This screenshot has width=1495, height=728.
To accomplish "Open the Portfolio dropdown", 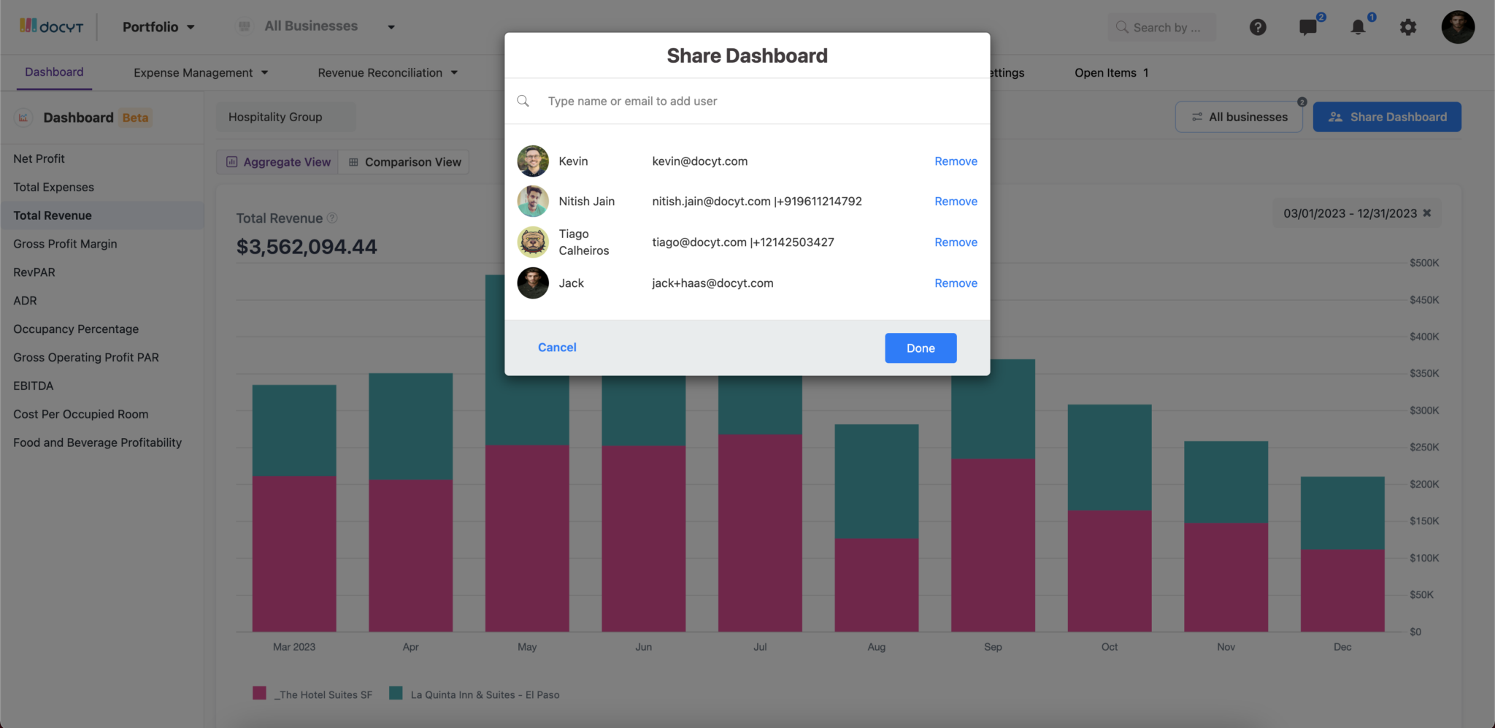I will coord(158,26).
